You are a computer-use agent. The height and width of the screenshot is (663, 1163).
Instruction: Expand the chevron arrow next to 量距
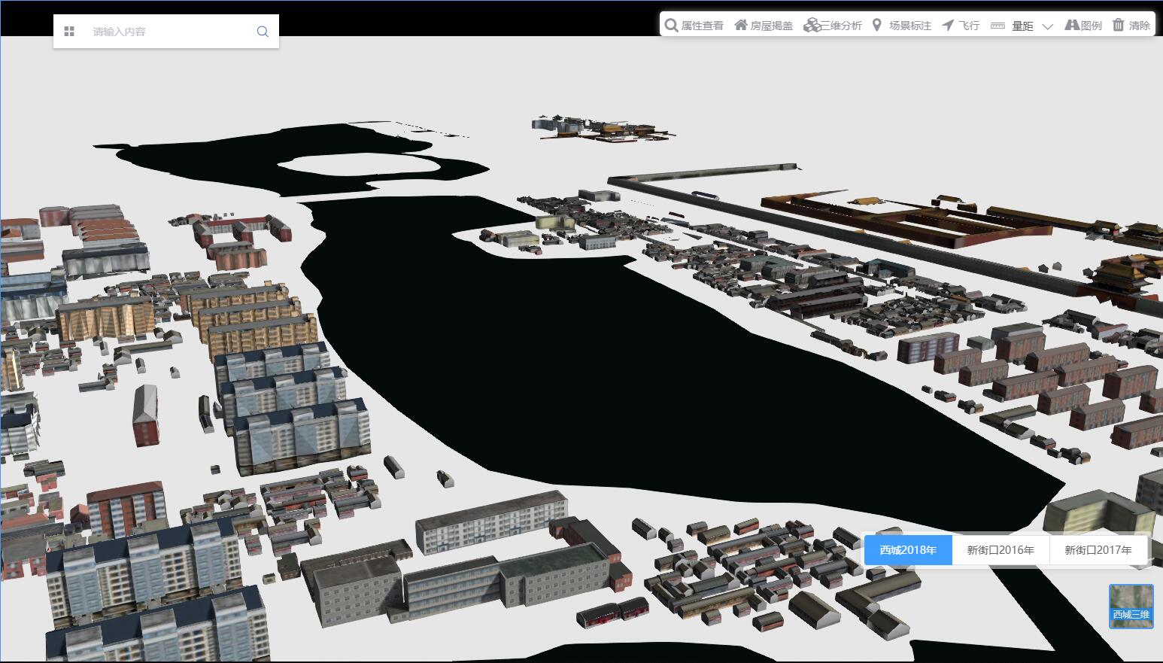pos(1047,26)
